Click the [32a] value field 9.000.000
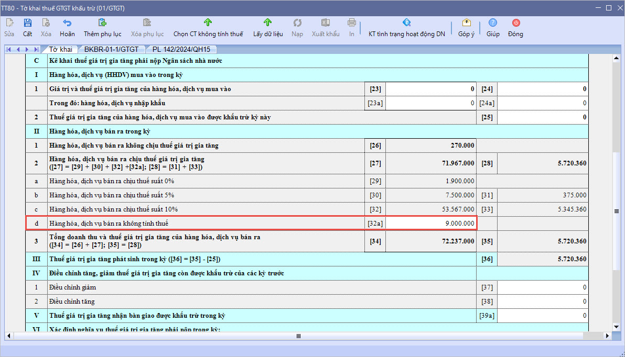 (x=430, y=224)
